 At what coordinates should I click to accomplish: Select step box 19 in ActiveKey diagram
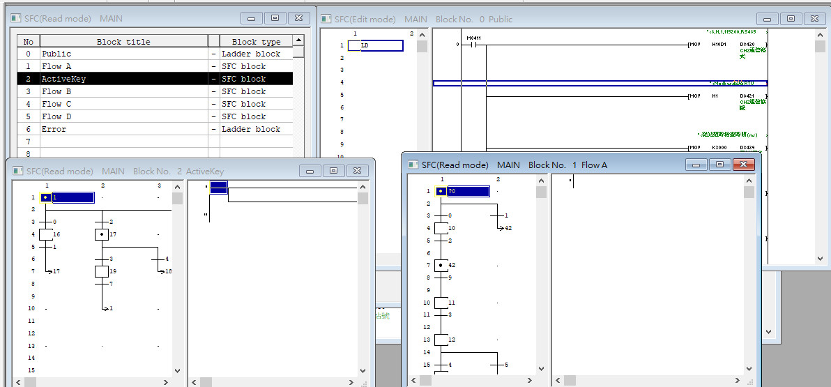coord(102,271)
